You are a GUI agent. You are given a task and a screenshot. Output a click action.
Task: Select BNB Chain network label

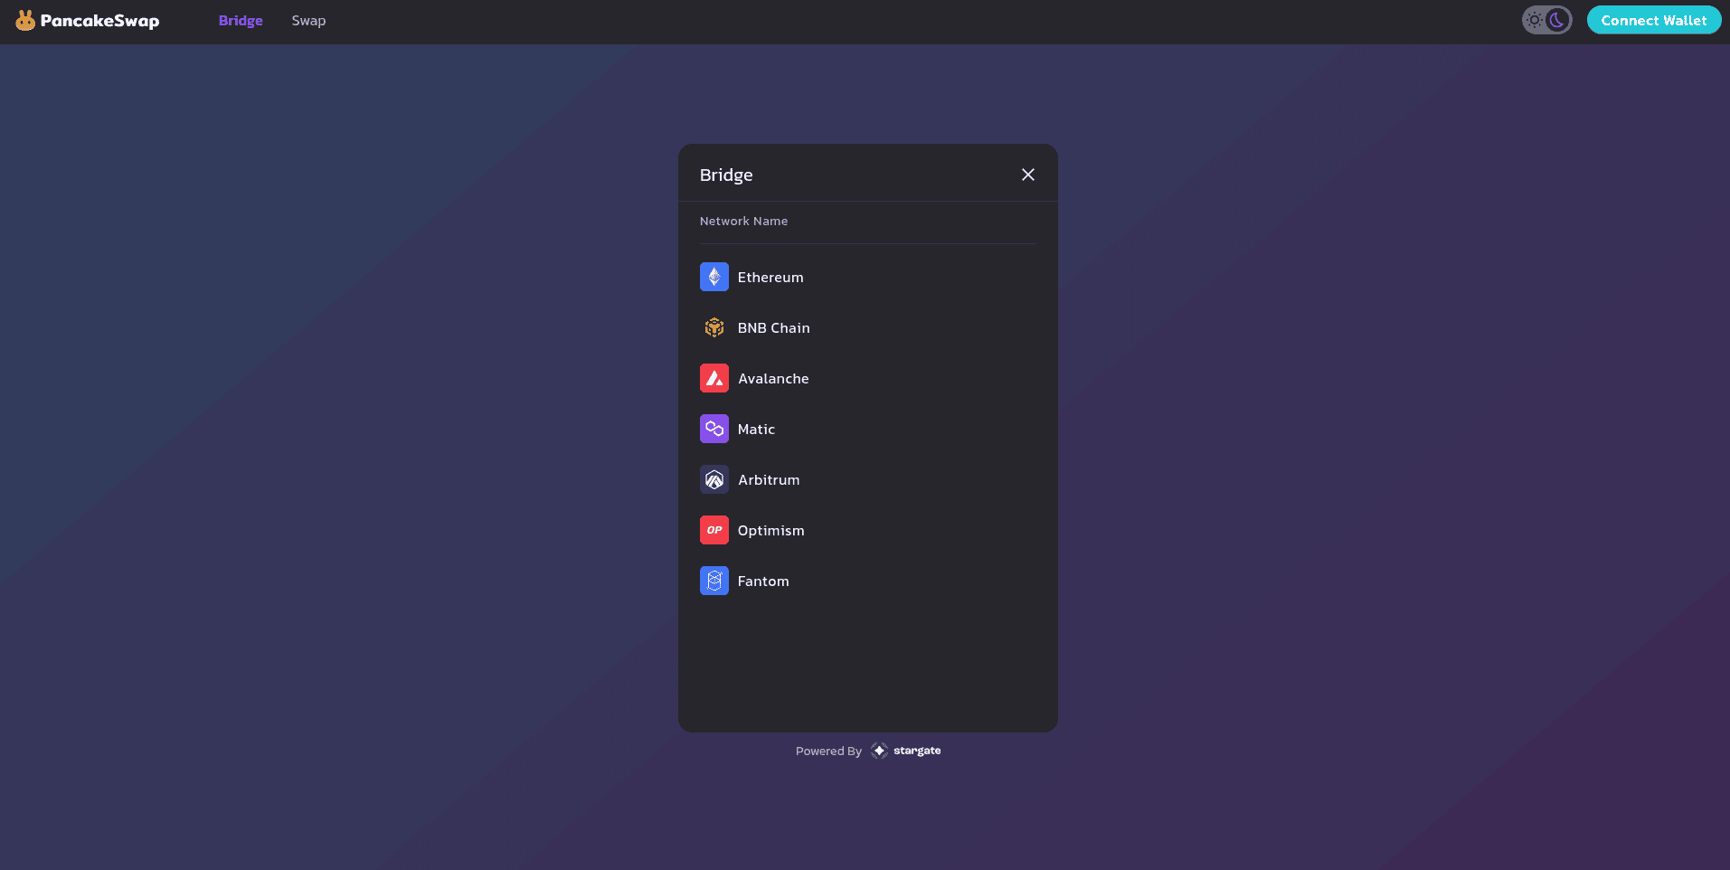(x=774, y=328)
